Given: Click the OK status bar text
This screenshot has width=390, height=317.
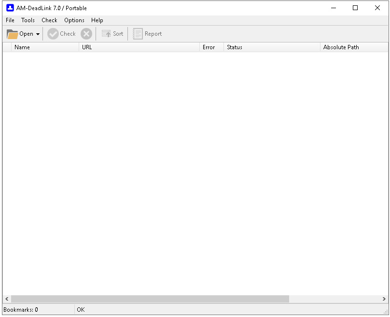Looking at the screenshot, I should [81, 310].
